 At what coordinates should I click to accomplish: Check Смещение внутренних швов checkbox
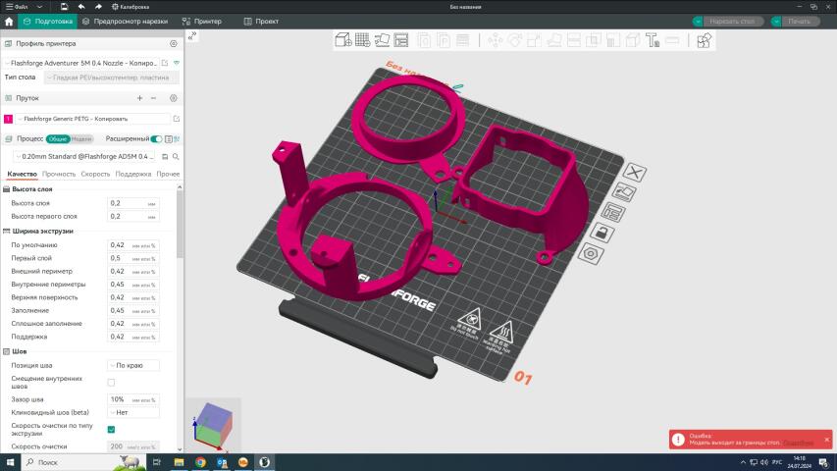(x=111, y=383)
